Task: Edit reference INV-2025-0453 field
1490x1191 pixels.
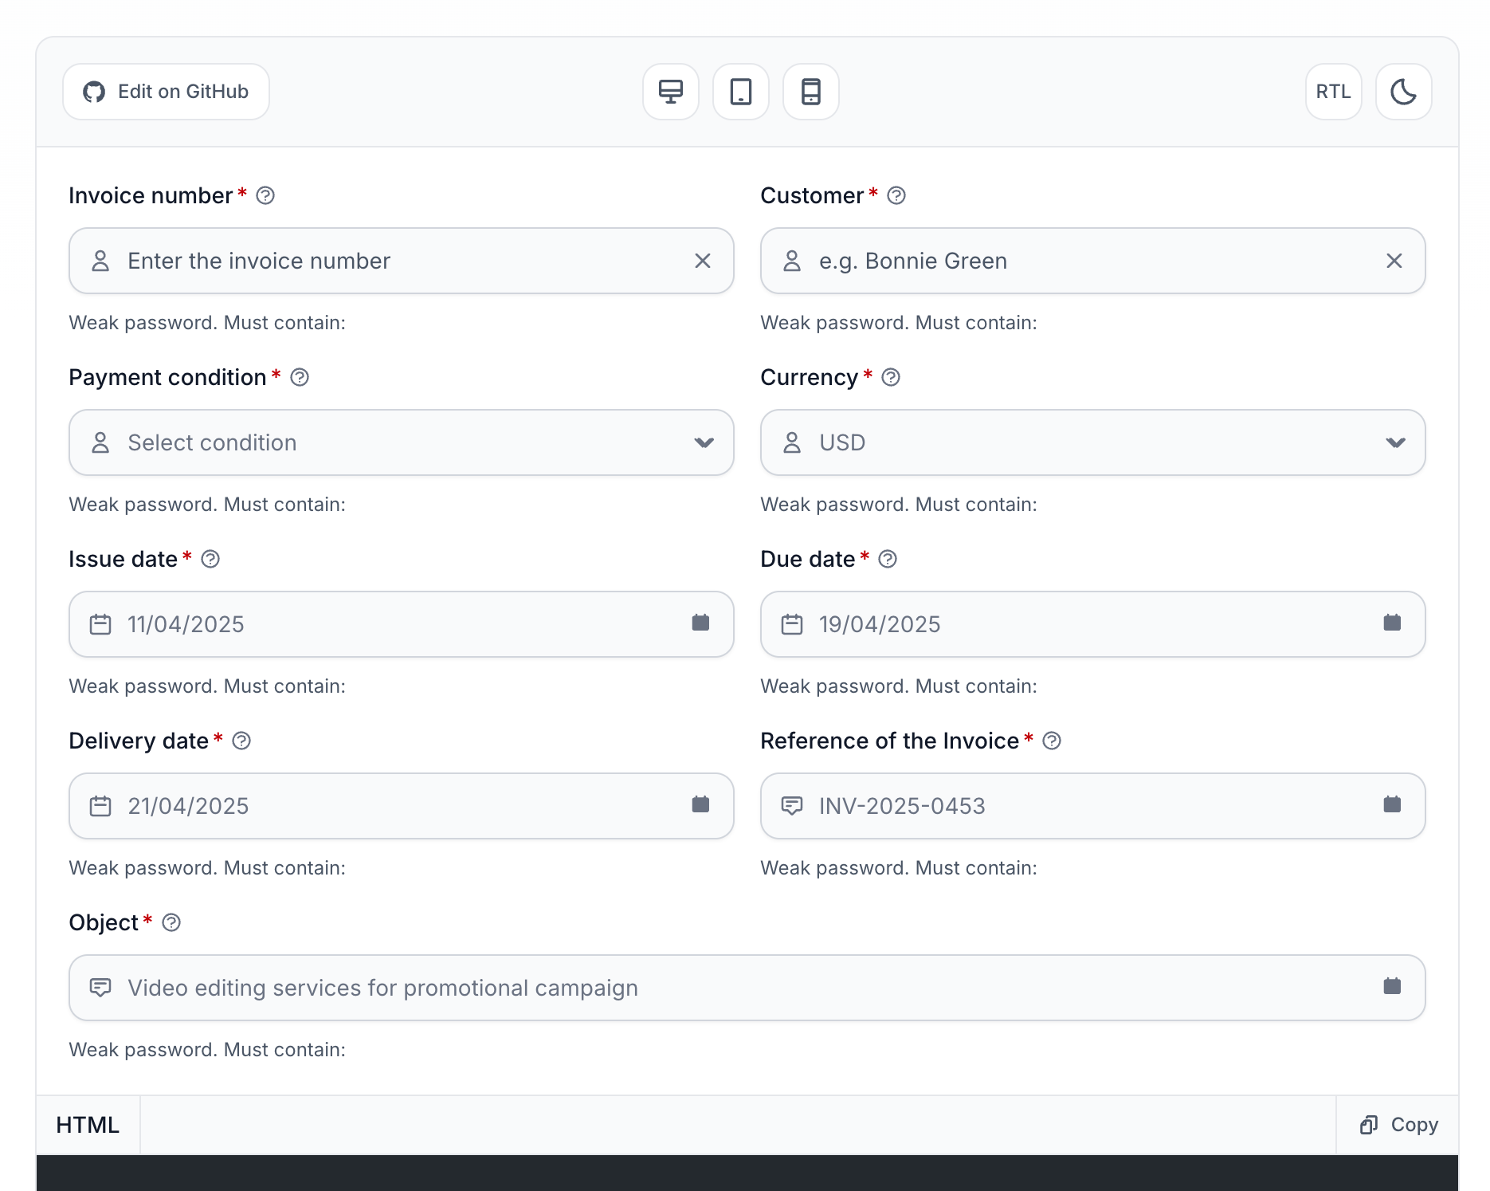Action: click(x=1093, y=806)
